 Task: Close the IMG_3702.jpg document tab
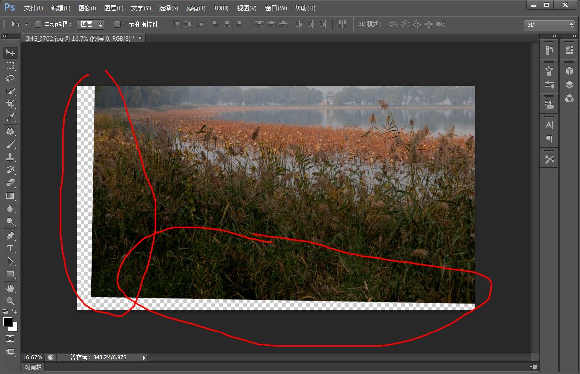(140, 38)
